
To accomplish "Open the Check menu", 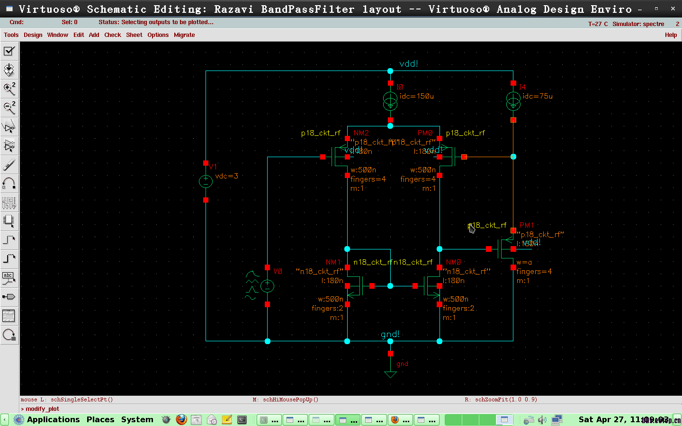I will [x=112, y=35].
